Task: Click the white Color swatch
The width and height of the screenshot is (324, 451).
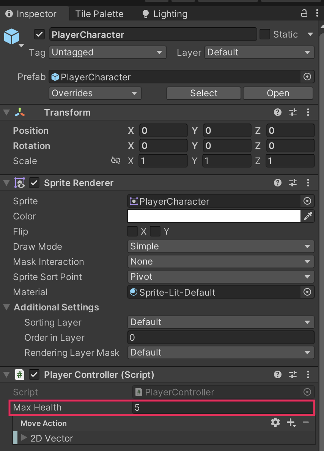Action: coord(214,216)
